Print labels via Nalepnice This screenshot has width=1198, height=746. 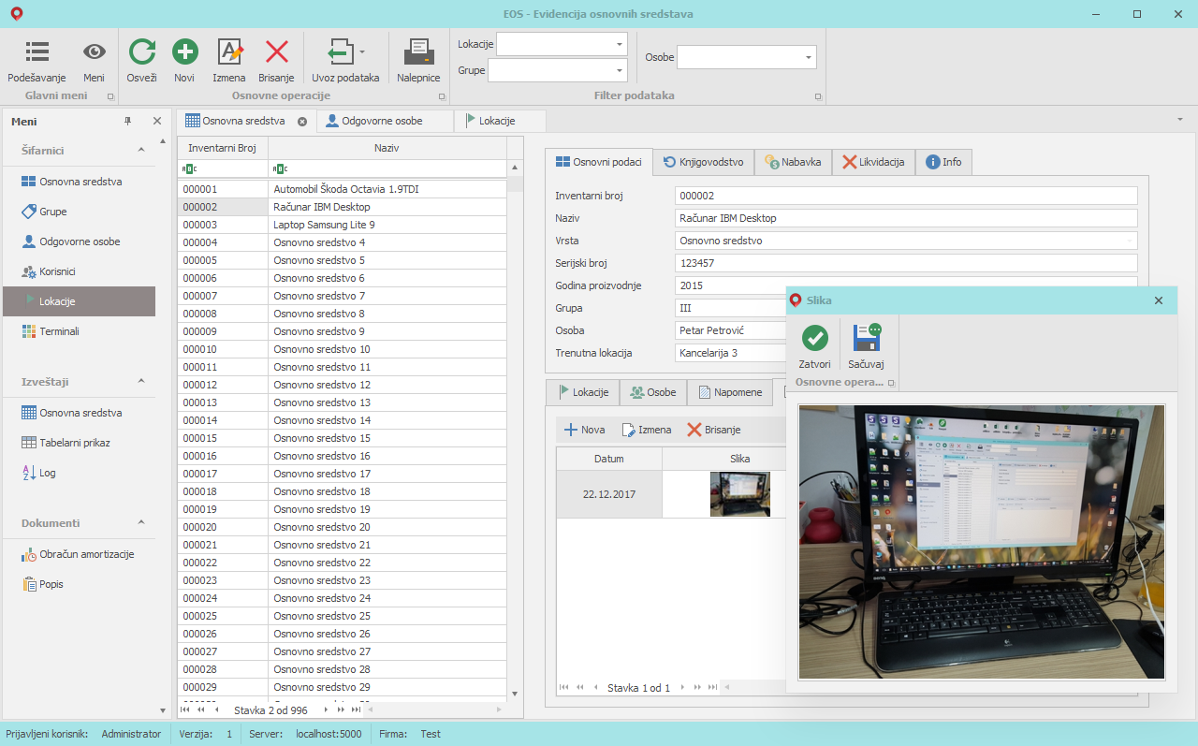tap(418, 61)
